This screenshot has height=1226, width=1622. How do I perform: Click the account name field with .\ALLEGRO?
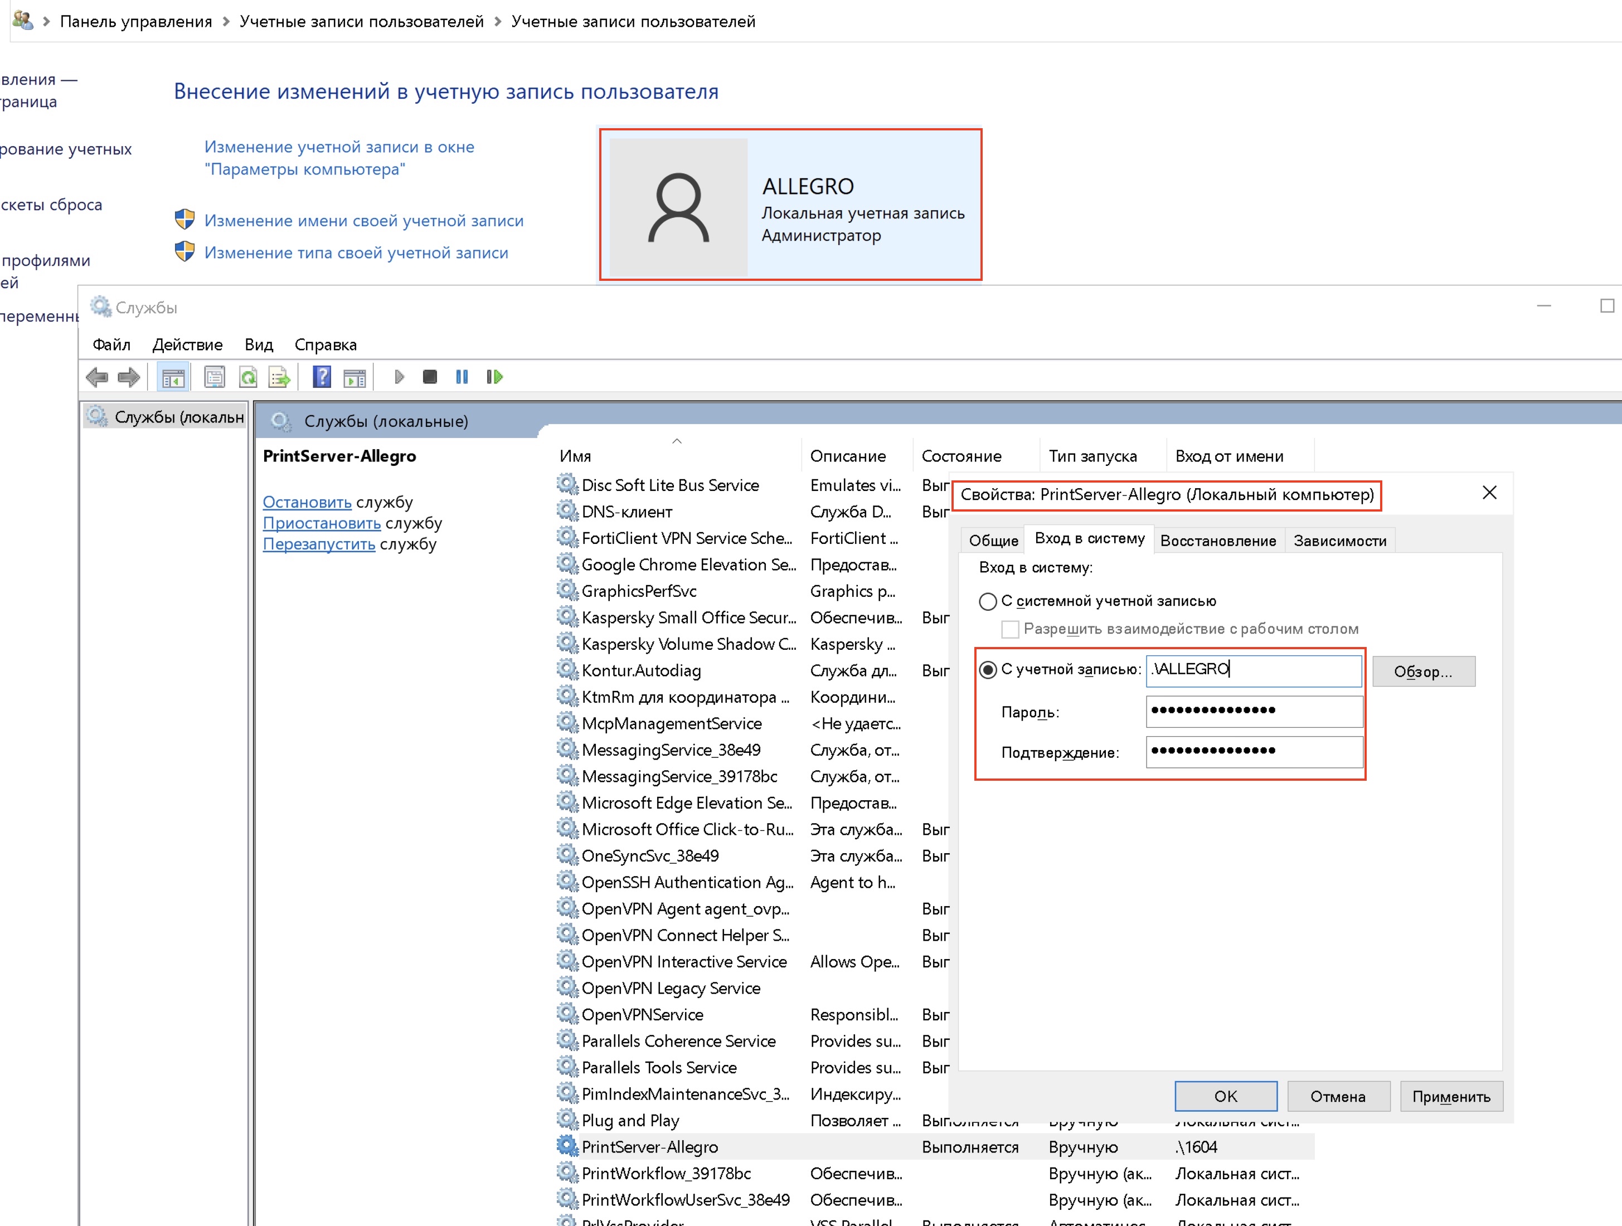point(1254,671)
